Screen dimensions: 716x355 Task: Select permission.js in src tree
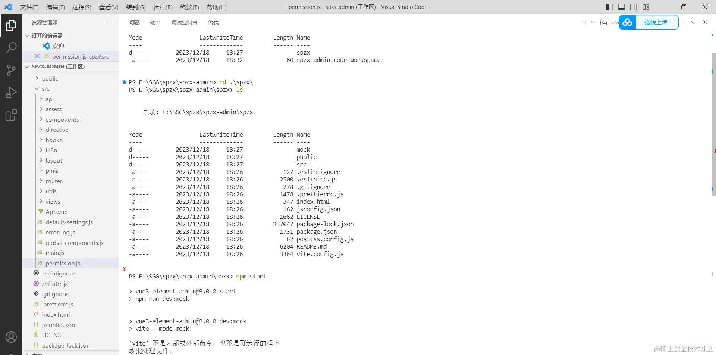(x=71, y=263)
